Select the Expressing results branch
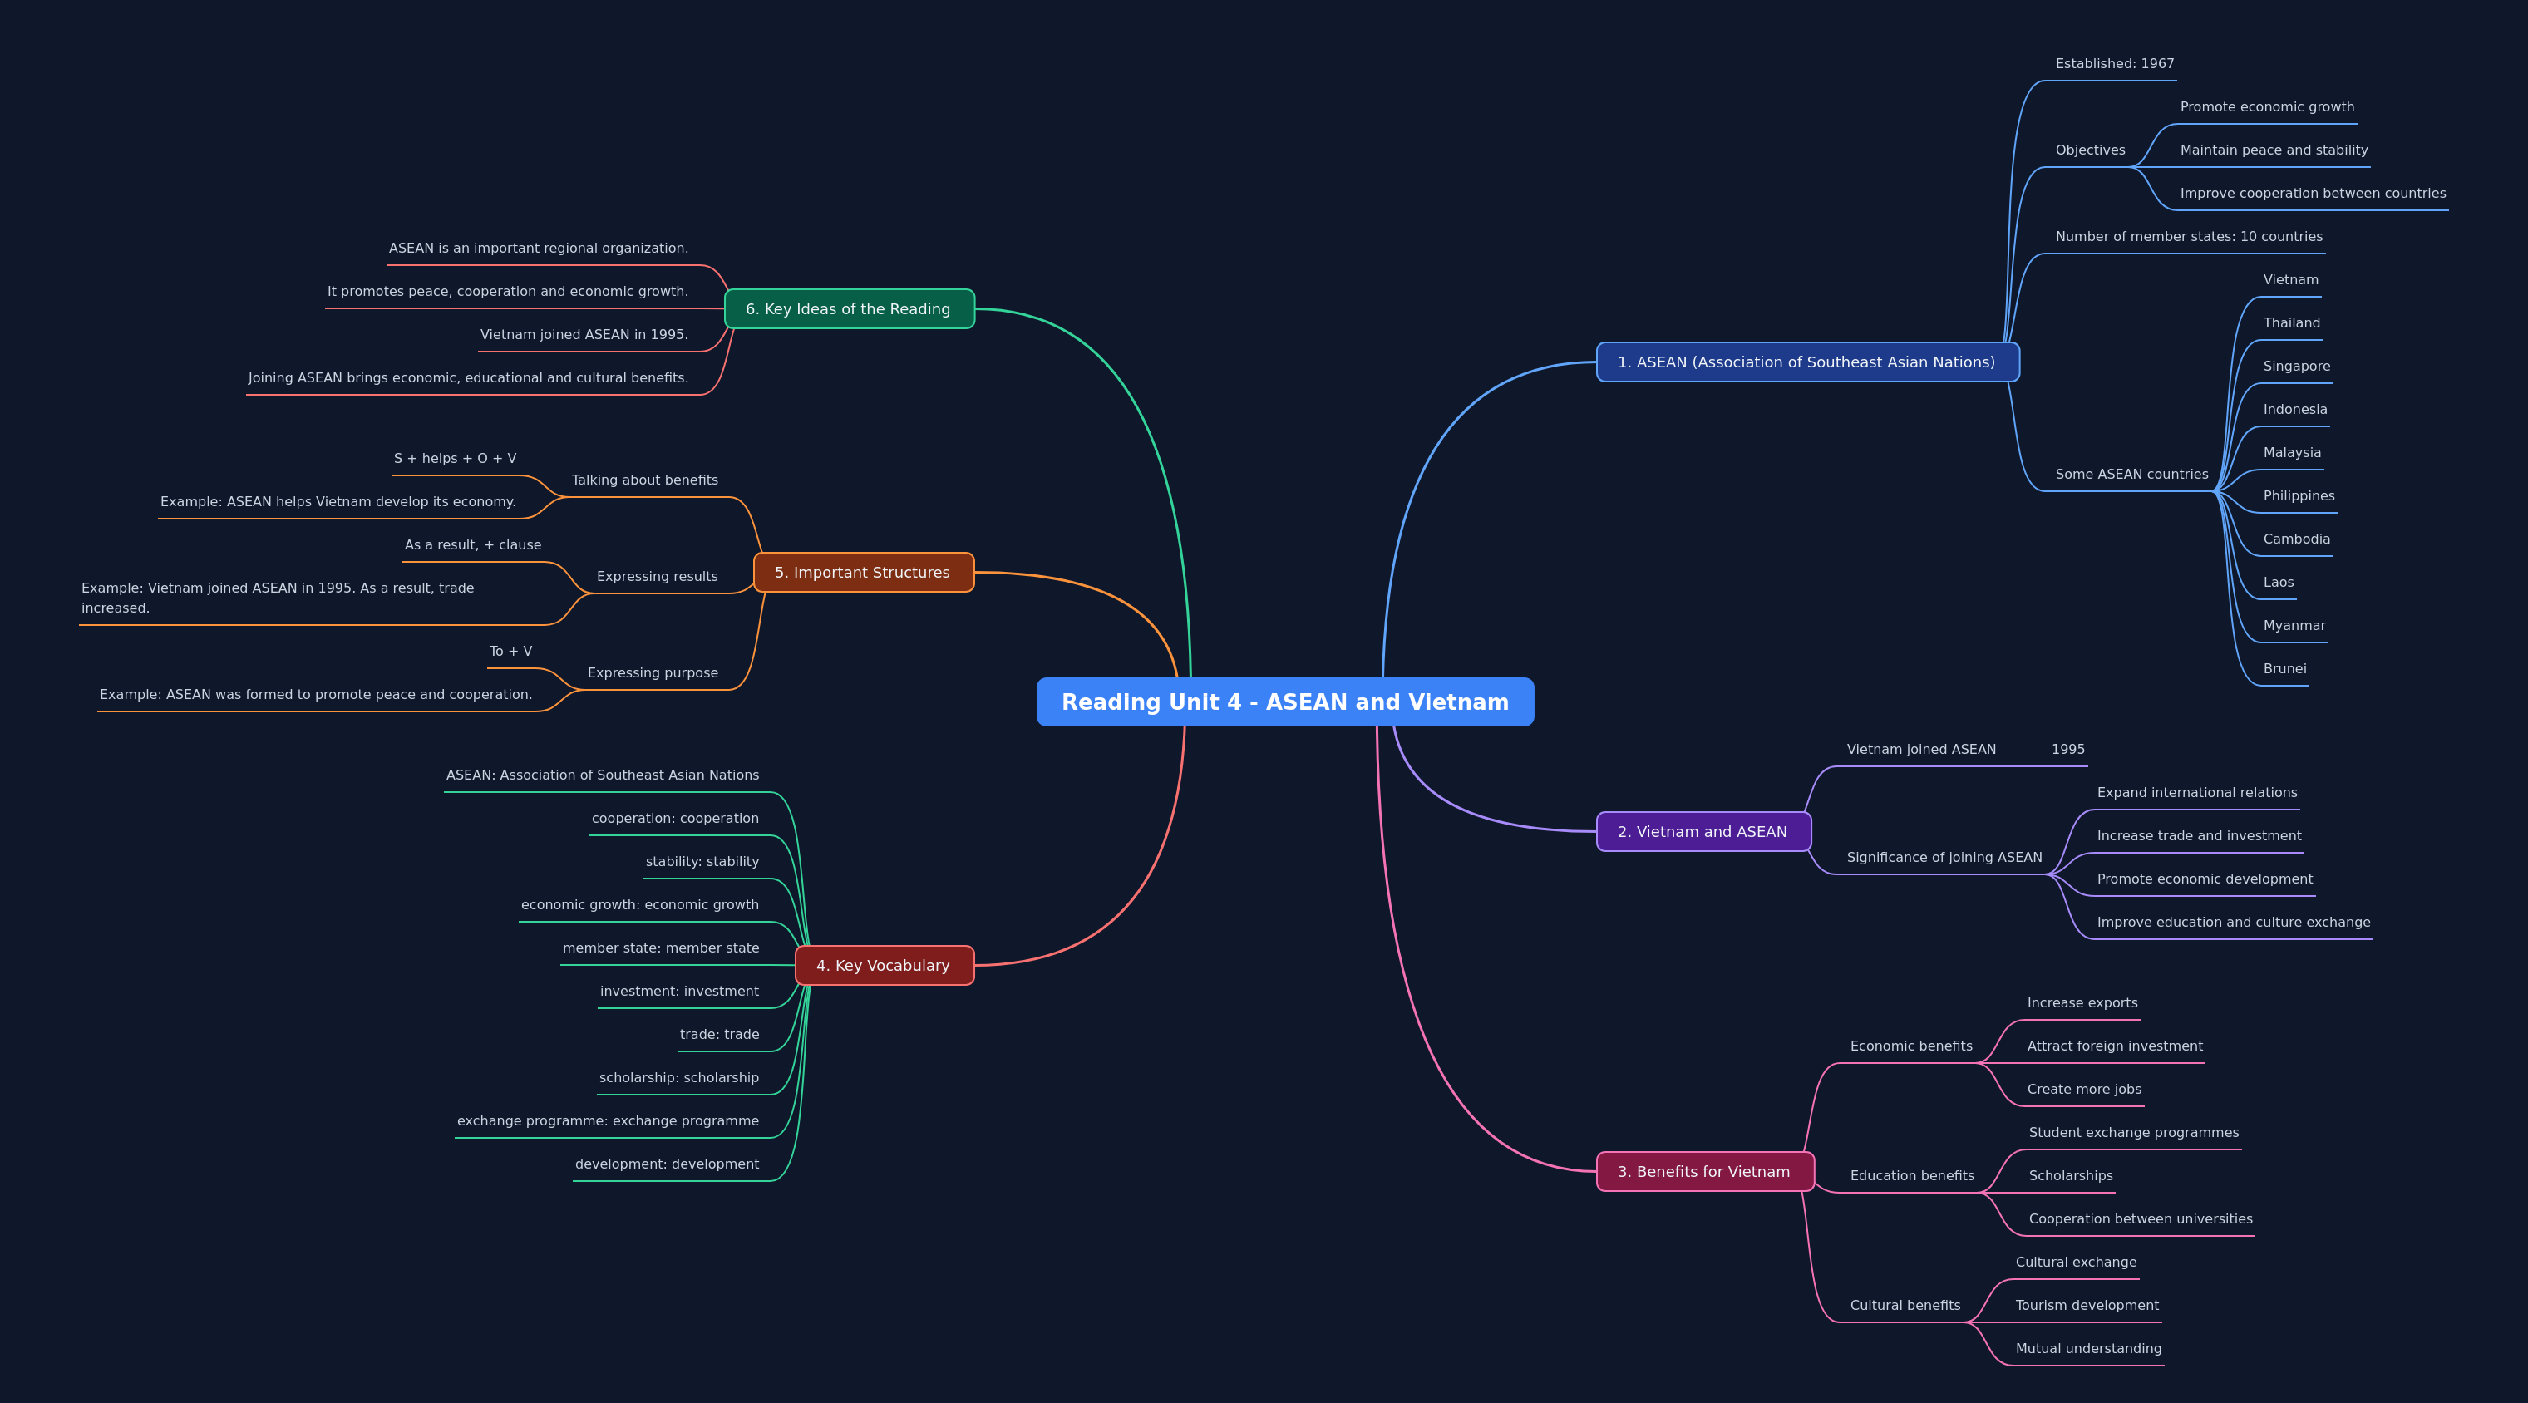 pos(657,576)
